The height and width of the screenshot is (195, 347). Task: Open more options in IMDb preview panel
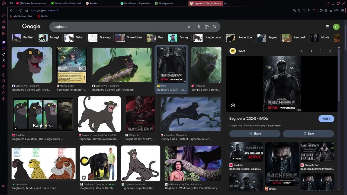point(321,51)
